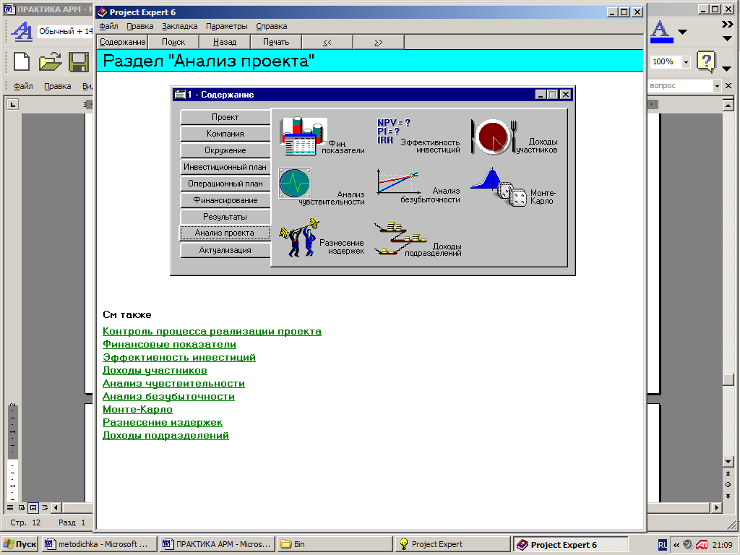The image size is (740, 555).
Task: Expand toolbar options with the double chevron
Action: pos(727,25)
